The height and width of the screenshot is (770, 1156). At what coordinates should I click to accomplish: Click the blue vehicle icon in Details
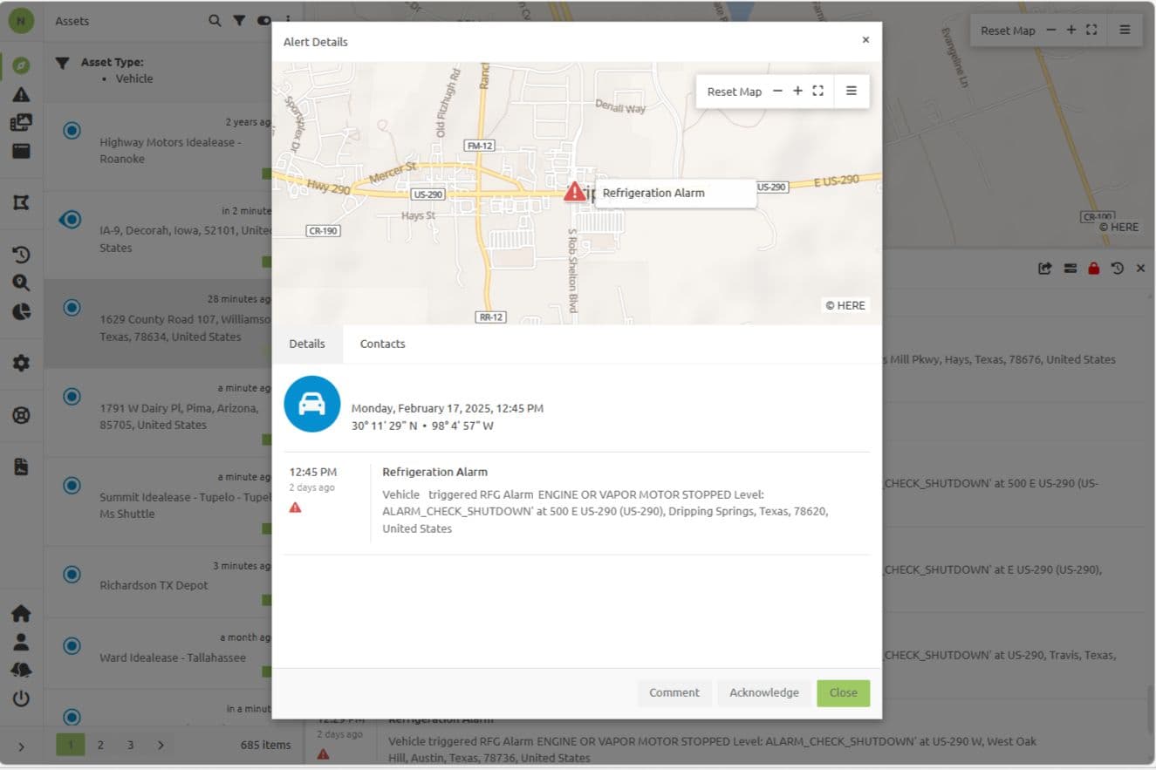coord(311,404)
